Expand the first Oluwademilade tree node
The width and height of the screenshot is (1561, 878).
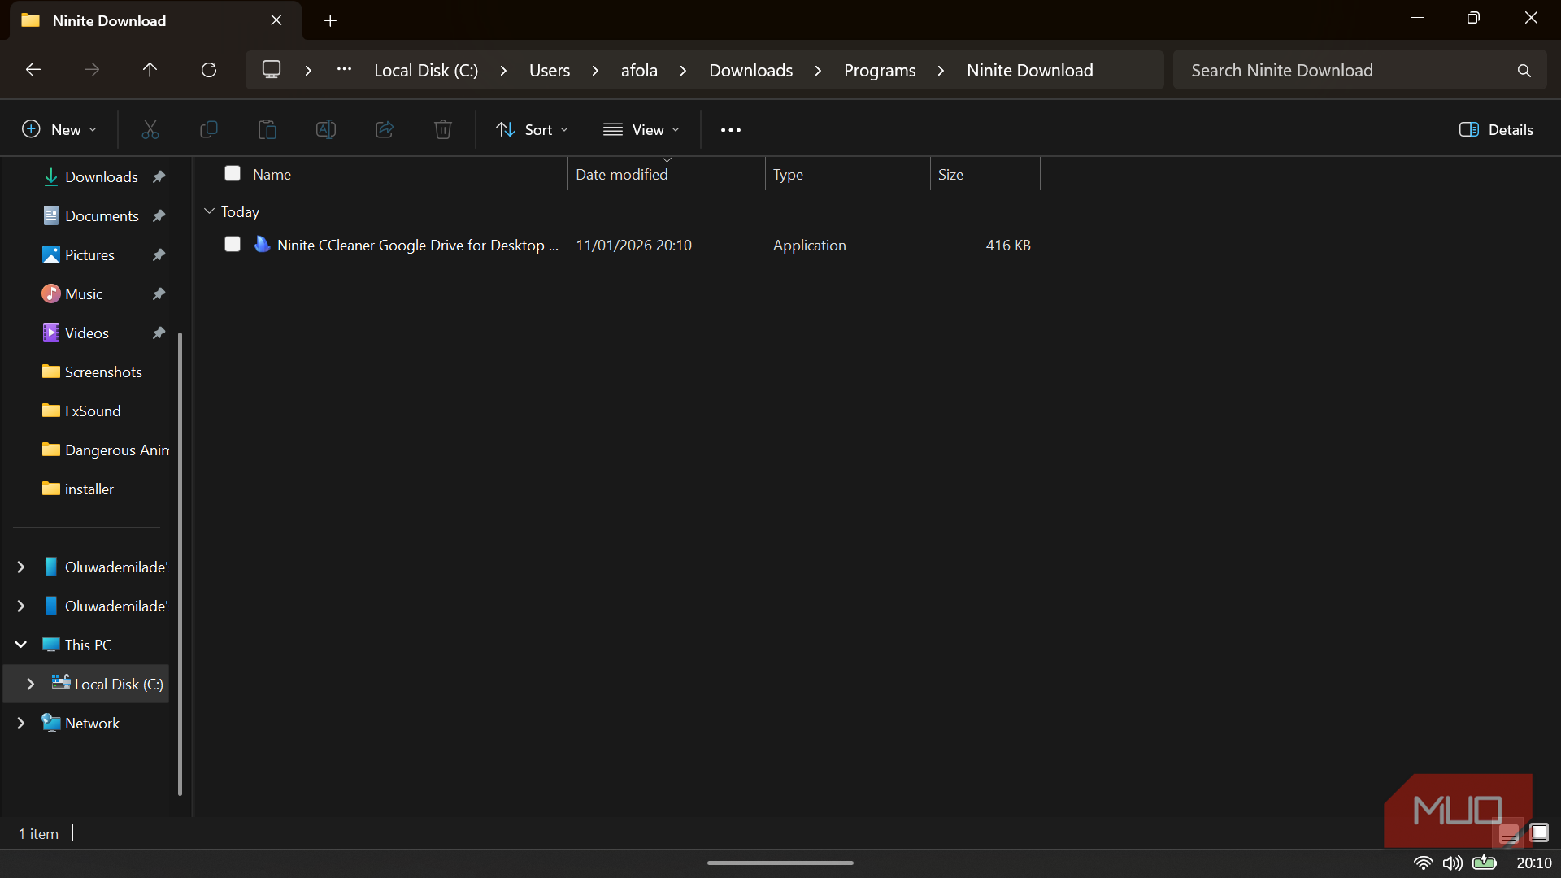click(x=21, y=567)
